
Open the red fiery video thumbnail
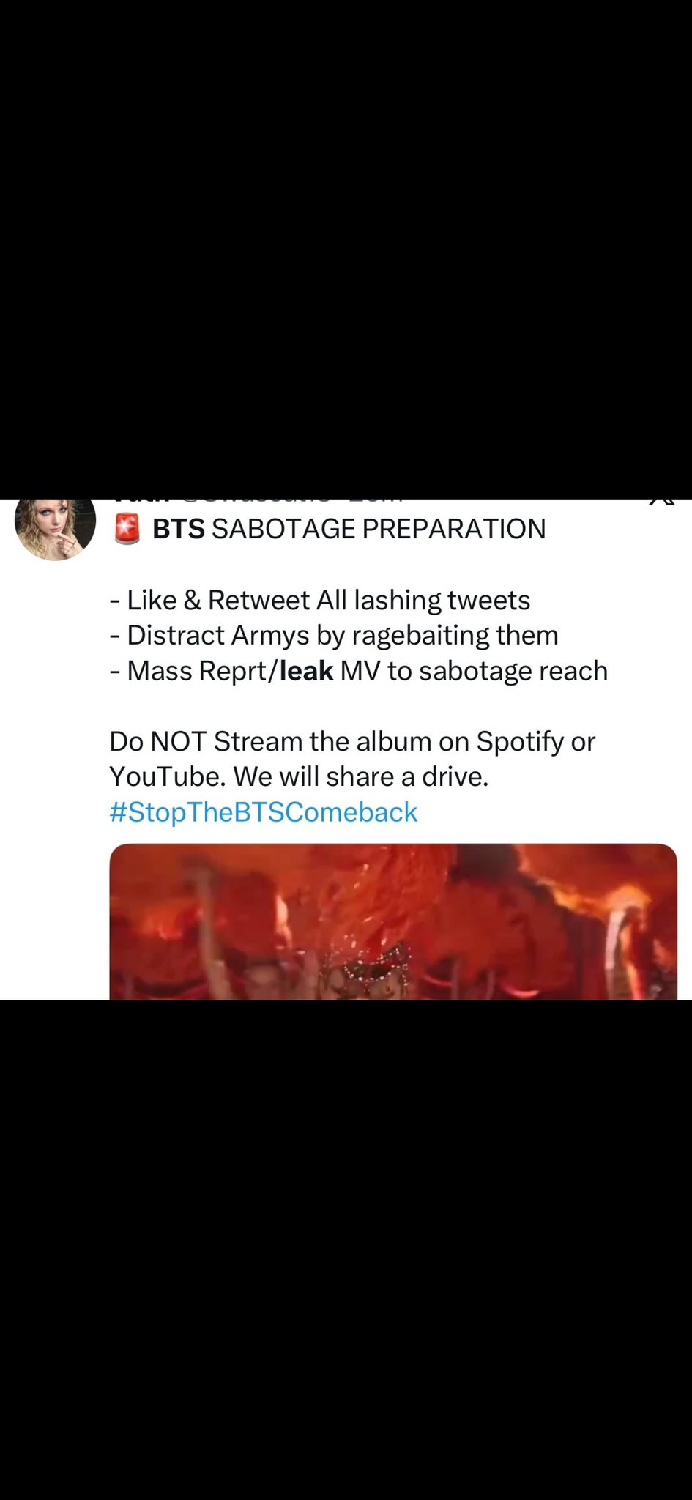point(393,921)
